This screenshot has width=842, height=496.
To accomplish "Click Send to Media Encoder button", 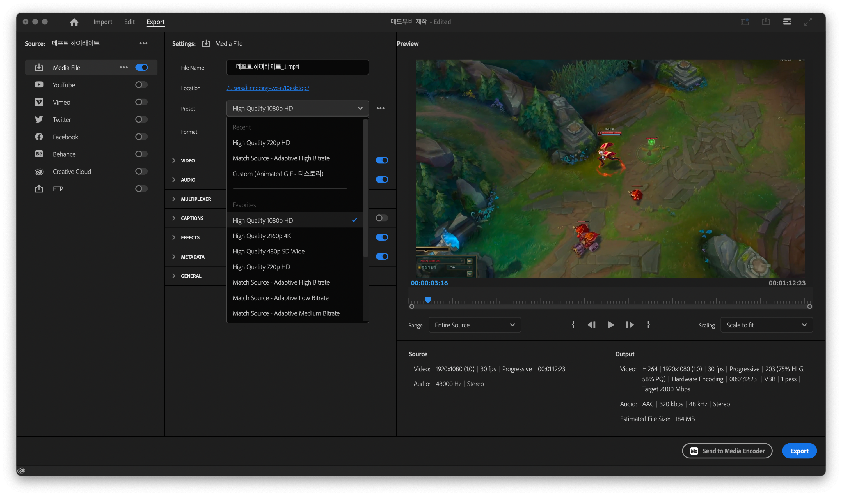I will tap(727, 451).
